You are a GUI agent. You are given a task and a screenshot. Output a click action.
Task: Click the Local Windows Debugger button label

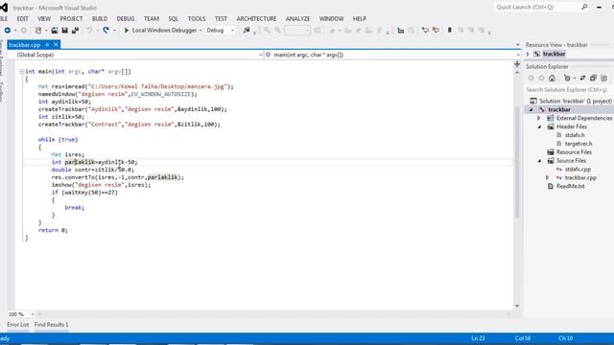pos(164,30)
